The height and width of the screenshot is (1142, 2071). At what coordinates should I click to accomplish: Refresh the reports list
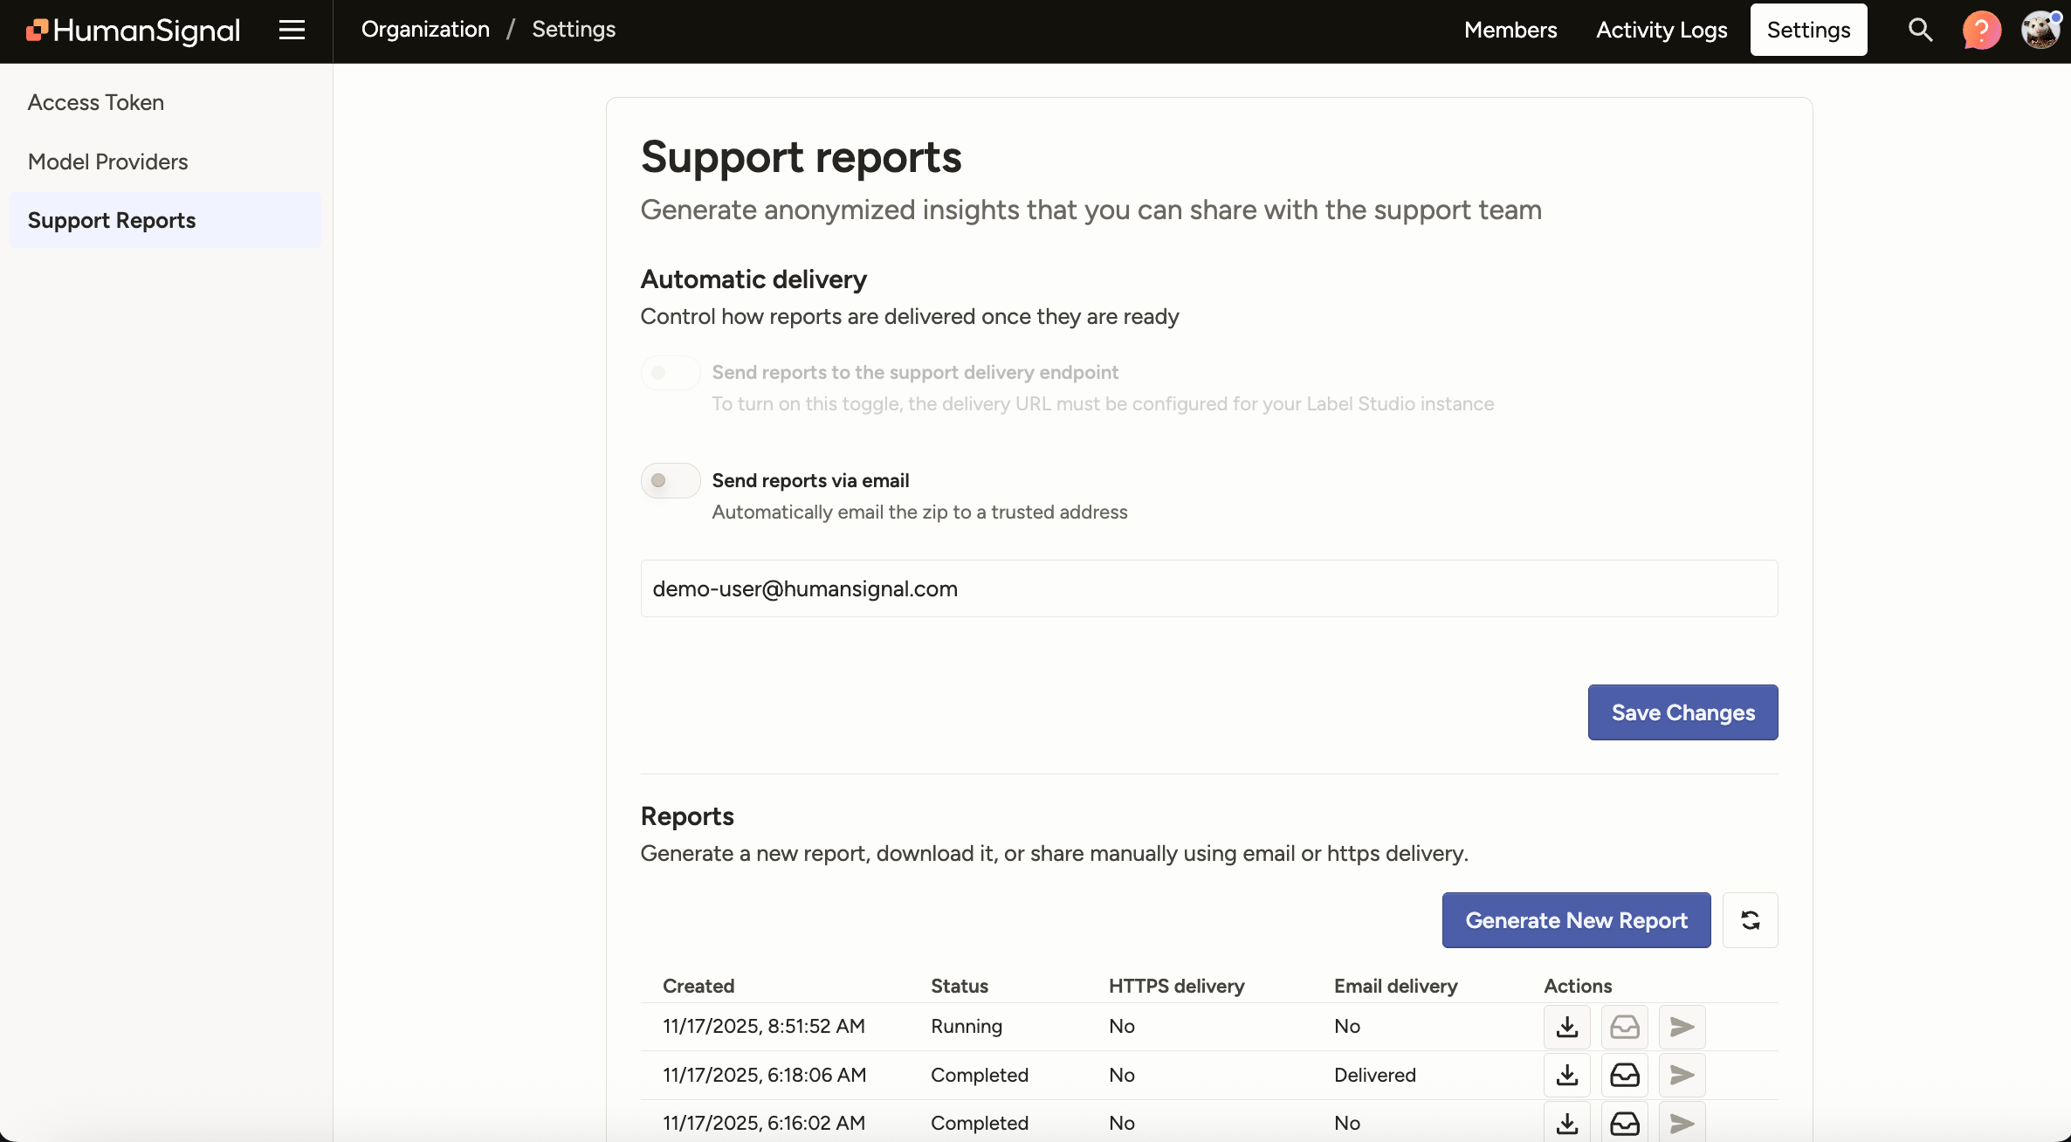(x=1750, y=920)
